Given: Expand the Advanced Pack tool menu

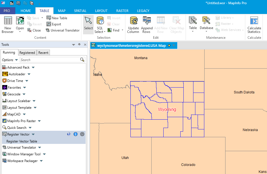Looking at the screenshot, I should pos(33,67).
